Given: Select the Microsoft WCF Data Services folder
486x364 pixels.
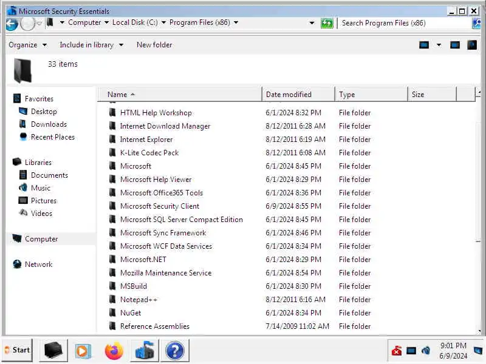Looking at the screenshot, I should (x=166, y=246).
